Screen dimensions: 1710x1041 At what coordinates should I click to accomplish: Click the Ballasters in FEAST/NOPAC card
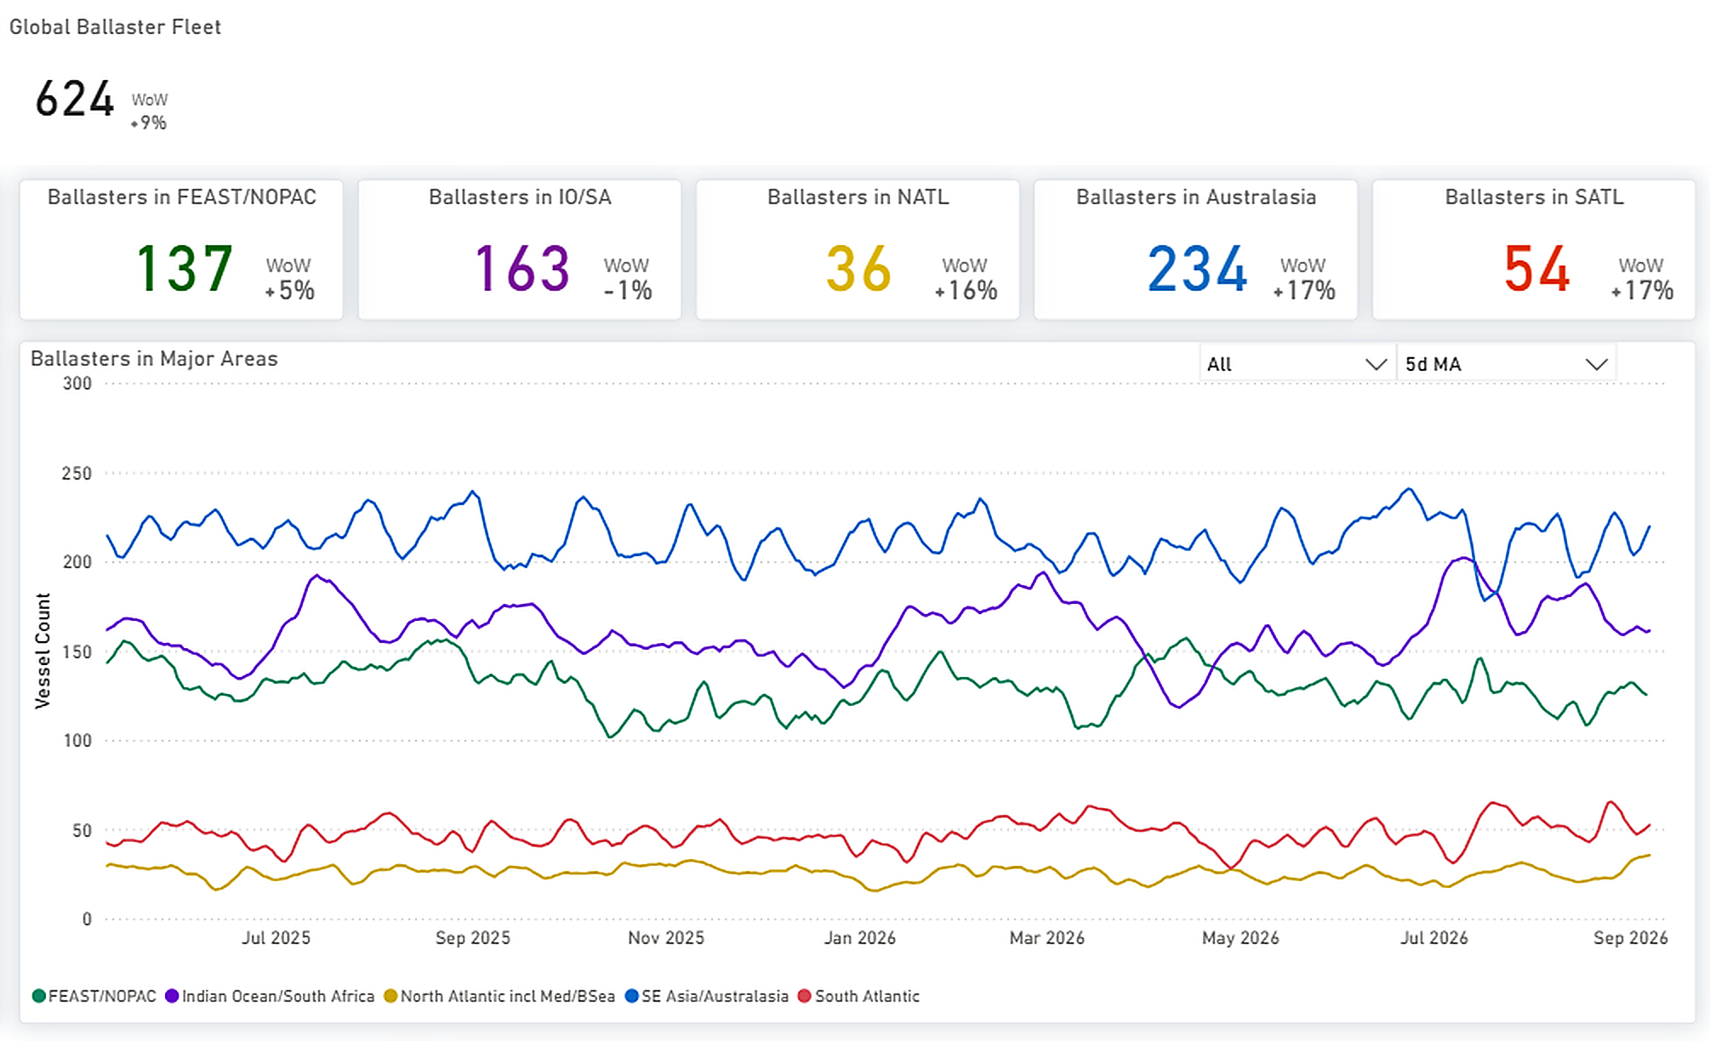(181, 249)
